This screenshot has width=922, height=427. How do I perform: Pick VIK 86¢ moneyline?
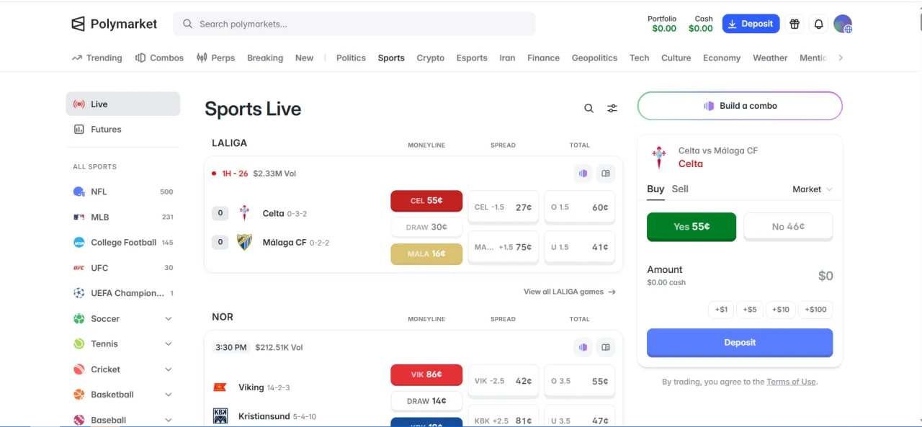pyautogui.click(x=426, y=374)
